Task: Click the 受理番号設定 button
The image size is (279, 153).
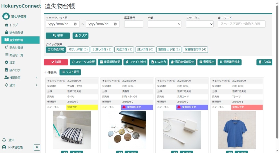Action: pyautogui.click(x=229, y=62)
